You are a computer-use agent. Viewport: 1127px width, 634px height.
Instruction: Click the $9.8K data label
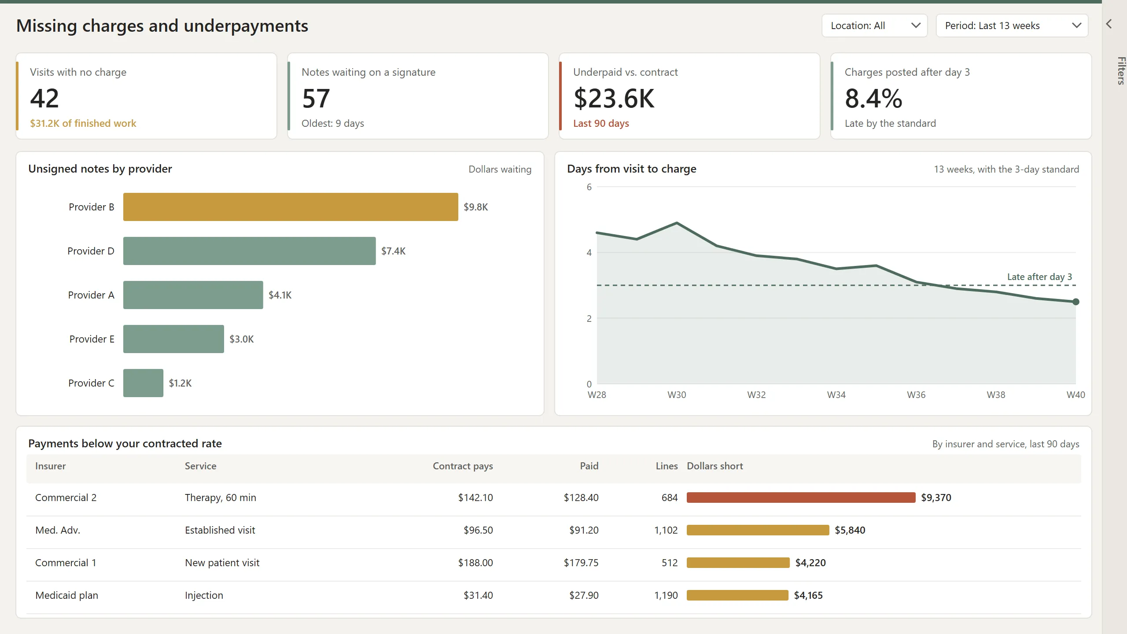[x=476, y=207]
